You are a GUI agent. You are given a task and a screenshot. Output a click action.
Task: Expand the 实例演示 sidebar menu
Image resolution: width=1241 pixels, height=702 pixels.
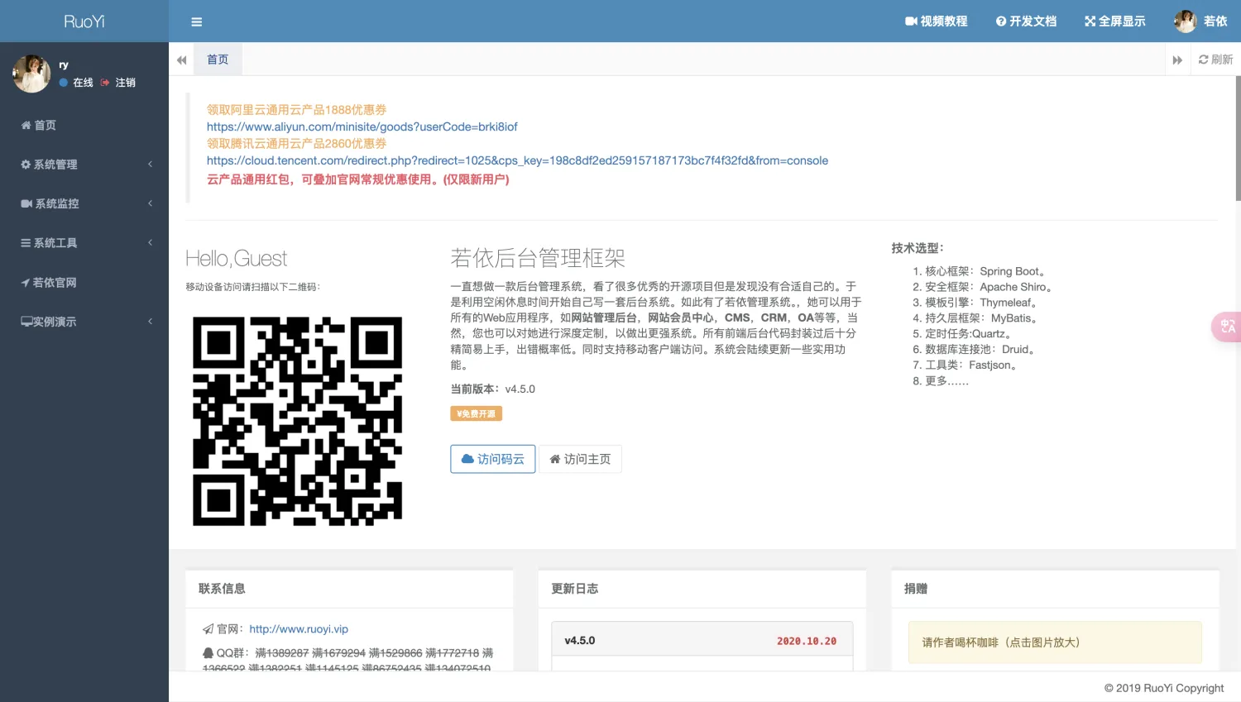[x=84, y=322]
